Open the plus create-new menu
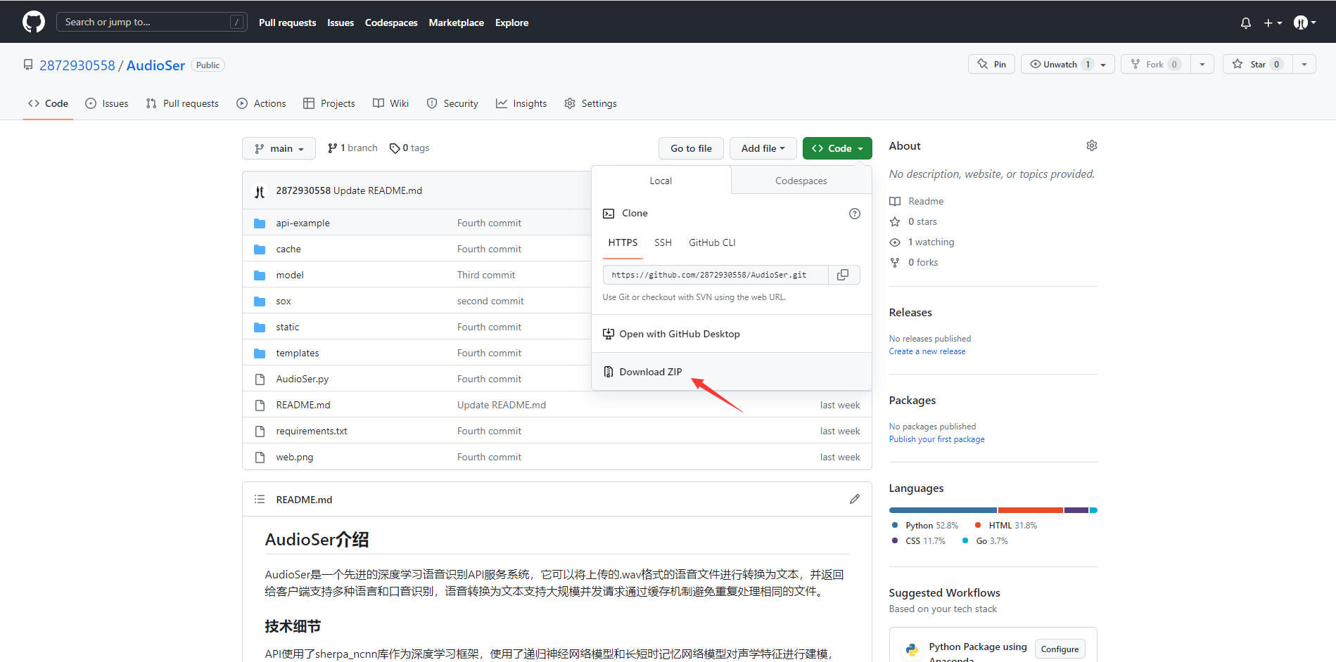This screenshot has width=1336, height=662. pyautogui.click(x=1273, y=22)
